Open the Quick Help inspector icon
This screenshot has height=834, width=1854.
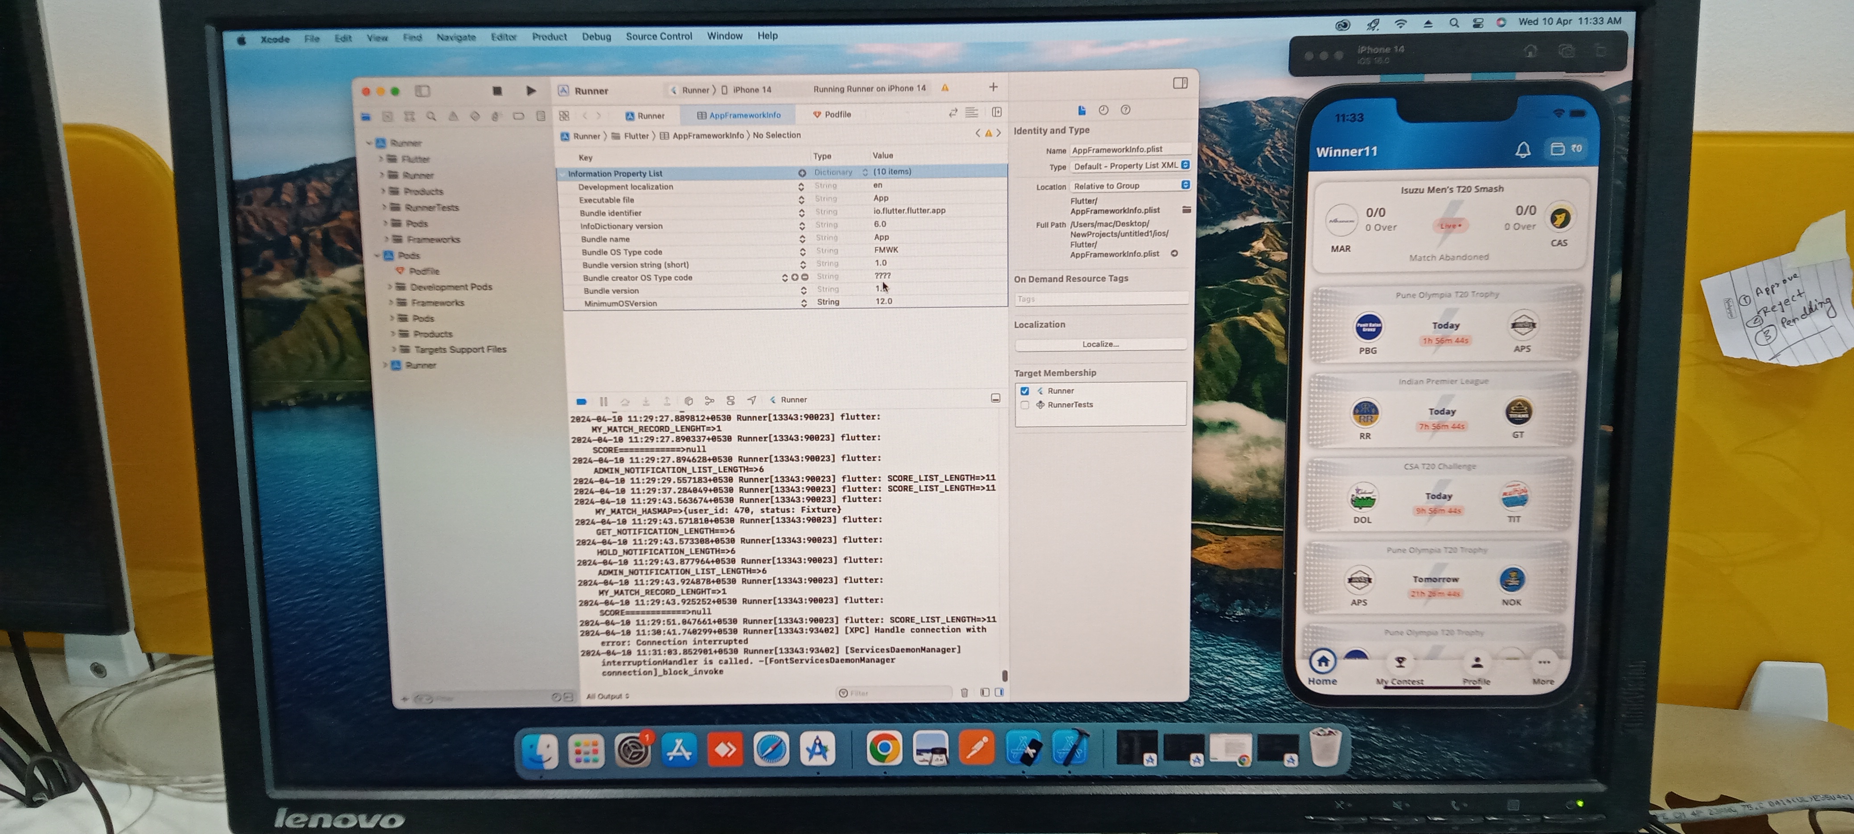point(1126,110)
